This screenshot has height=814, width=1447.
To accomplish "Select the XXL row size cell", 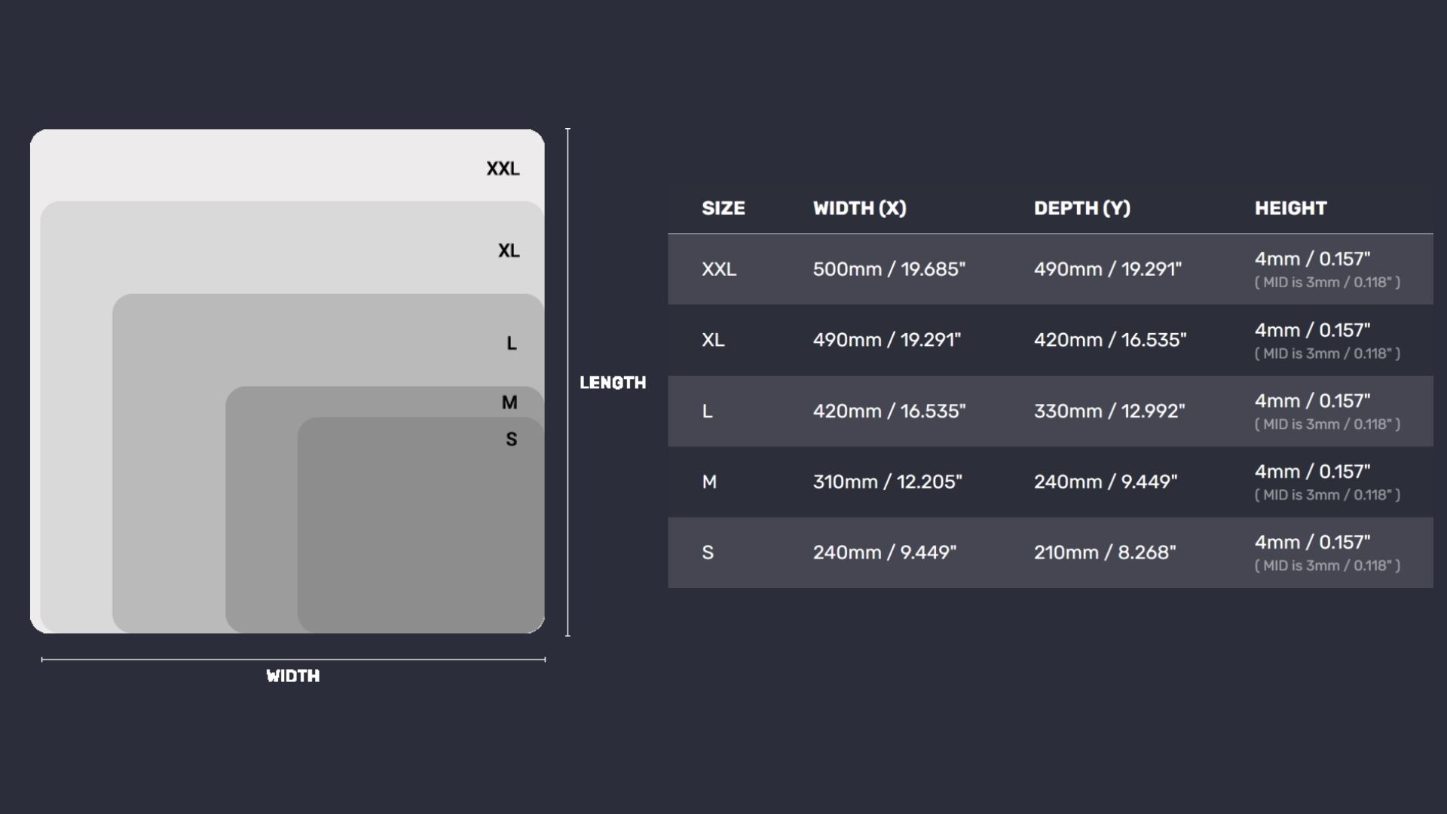I will pos(718,269).
